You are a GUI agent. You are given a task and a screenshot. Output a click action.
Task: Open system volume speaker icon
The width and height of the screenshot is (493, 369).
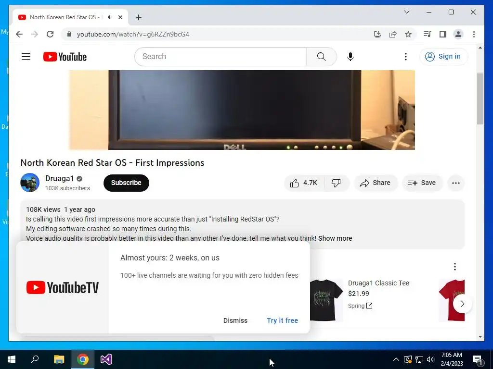point(430,359)
